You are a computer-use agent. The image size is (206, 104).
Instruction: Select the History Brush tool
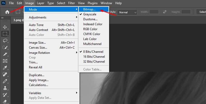5,95
